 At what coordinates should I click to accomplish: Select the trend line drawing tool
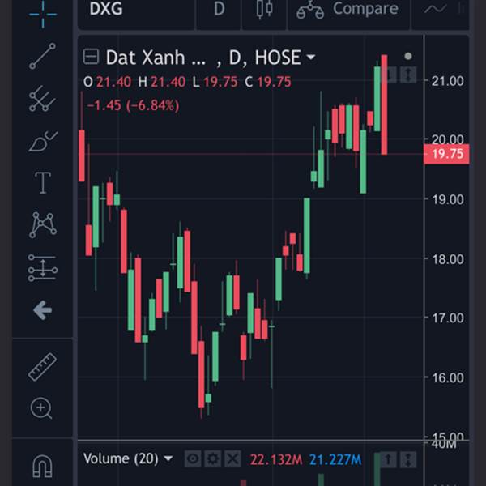pyautogui.click(x=42, y=56)
